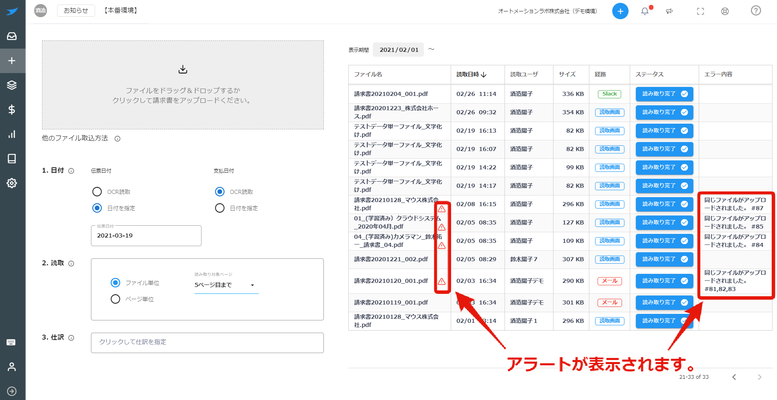The width and height of the screenshot is (777, 400).
Task: Click 読み取り完了 for 請求書20210204_001.pdf
Action: point(664,94)
